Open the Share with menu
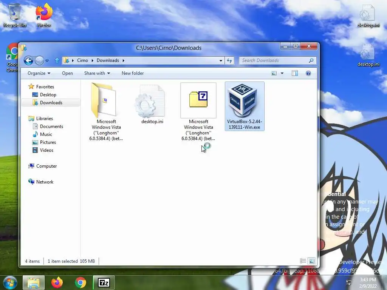 click(x=97, y=73)
